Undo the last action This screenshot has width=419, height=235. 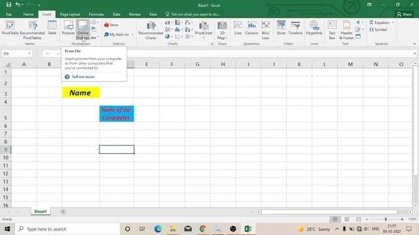[18, 5]
